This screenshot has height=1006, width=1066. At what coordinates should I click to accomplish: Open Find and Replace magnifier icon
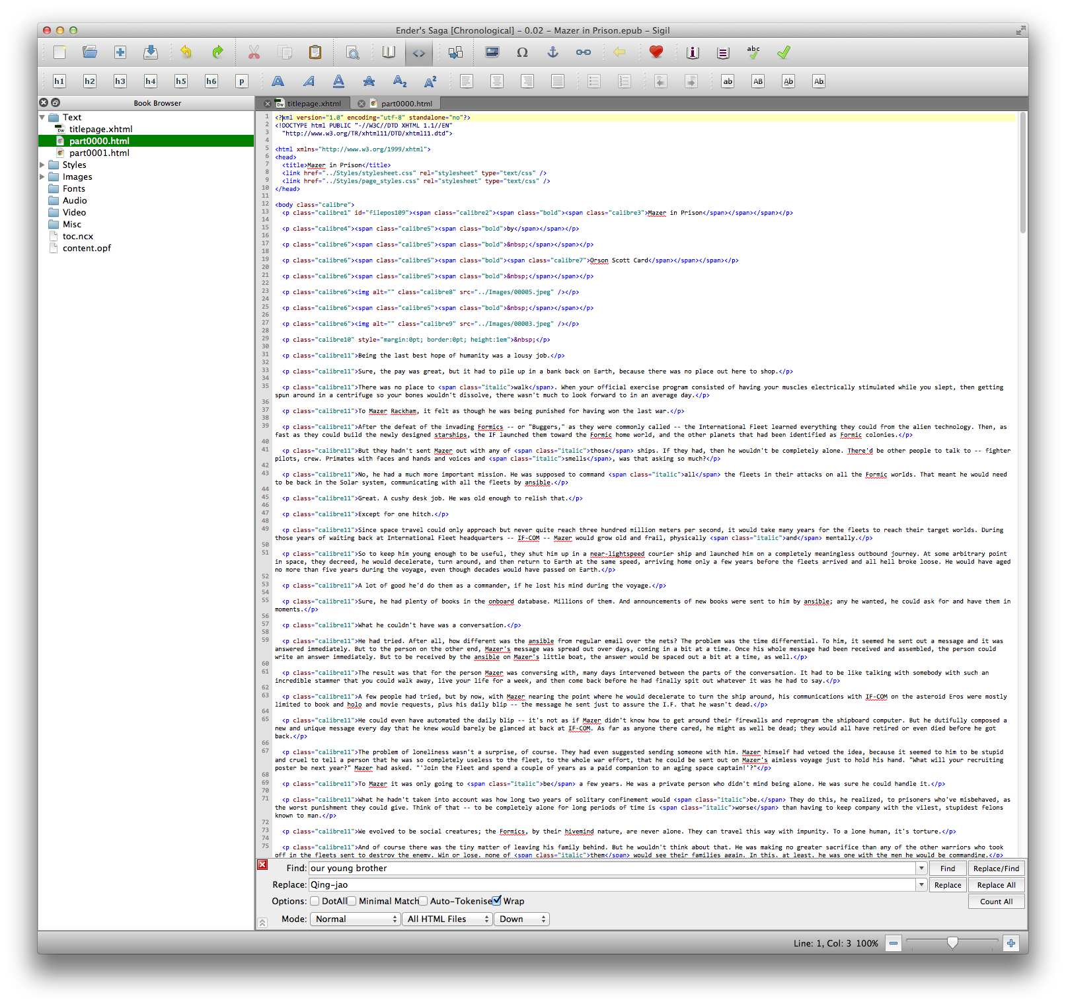(x=353, y=52)
